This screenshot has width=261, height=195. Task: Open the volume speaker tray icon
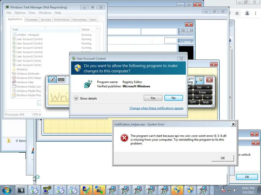click(235, 190)
